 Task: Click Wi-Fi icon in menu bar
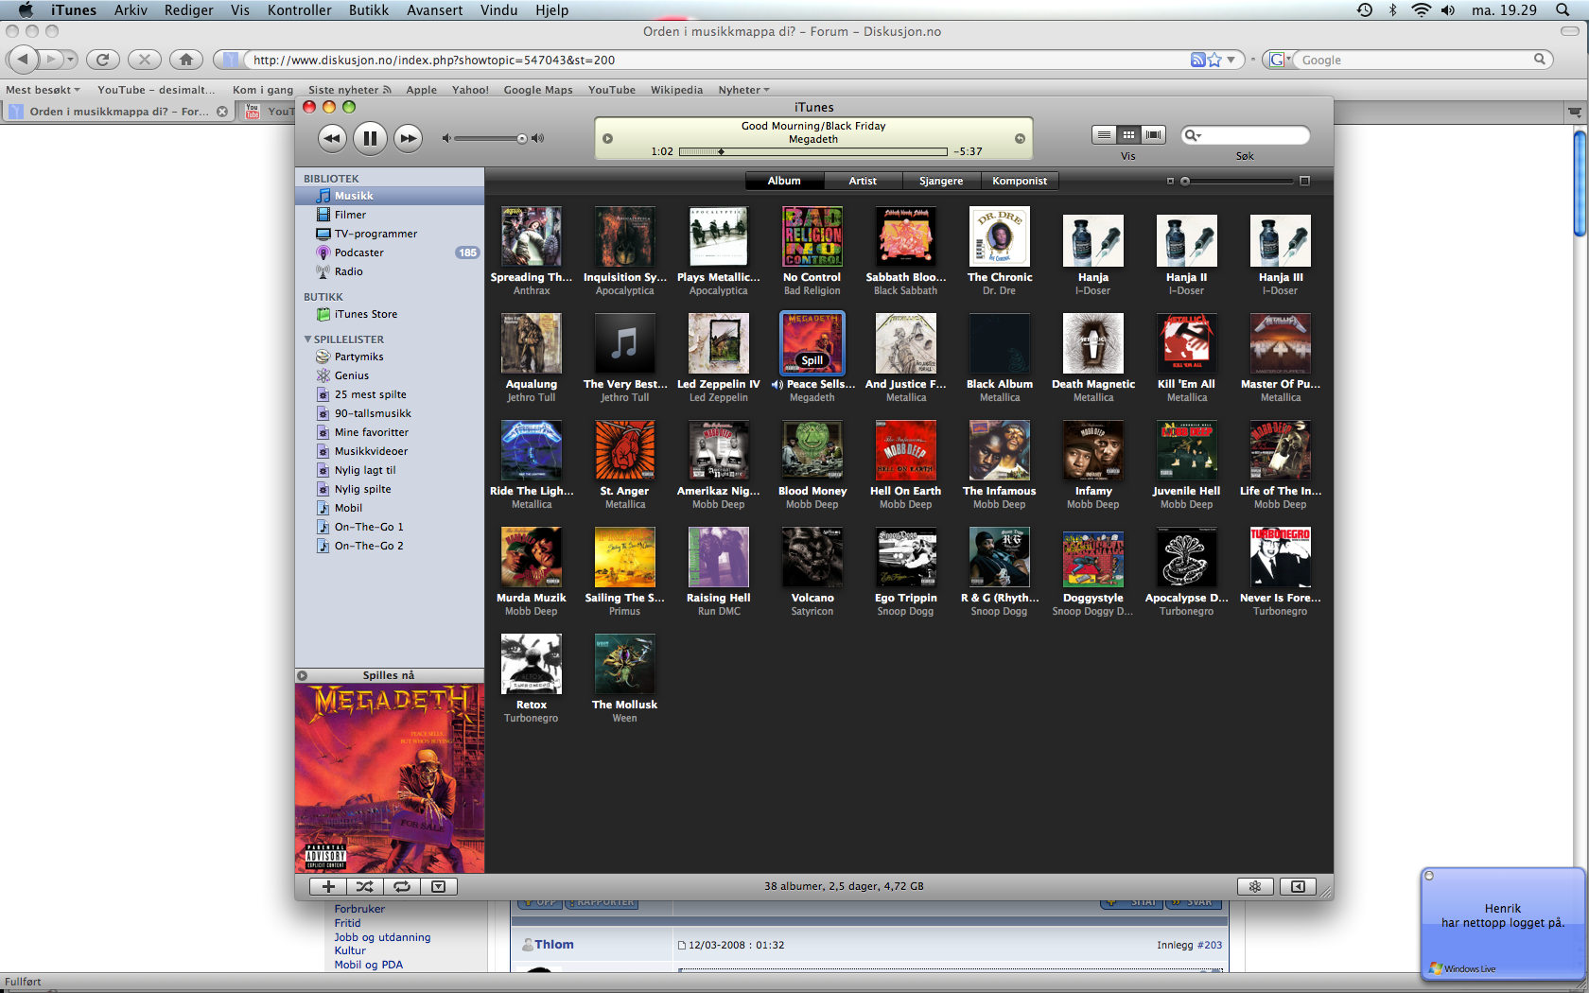point(1421,10)
